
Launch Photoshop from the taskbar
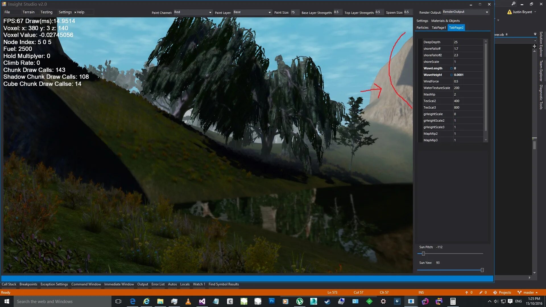272,301
